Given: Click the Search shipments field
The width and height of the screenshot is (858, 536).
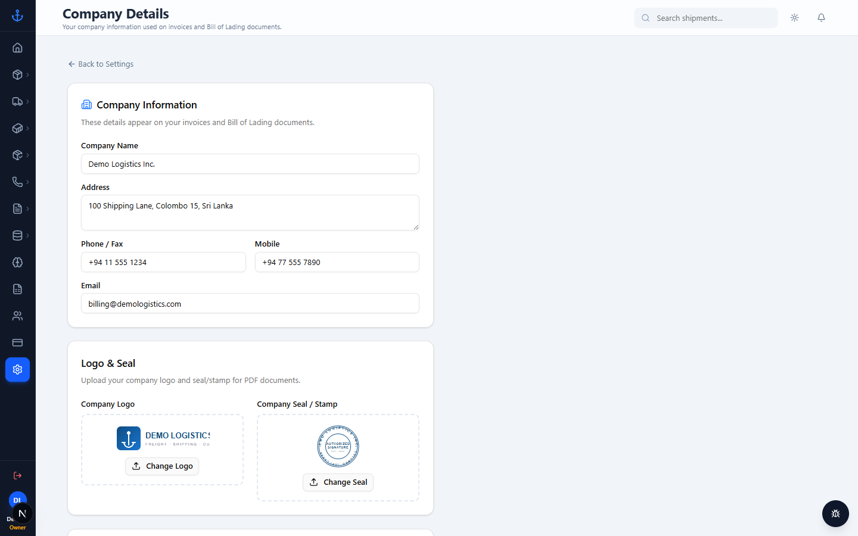Looking at the screenshot, I should [706, 18].
